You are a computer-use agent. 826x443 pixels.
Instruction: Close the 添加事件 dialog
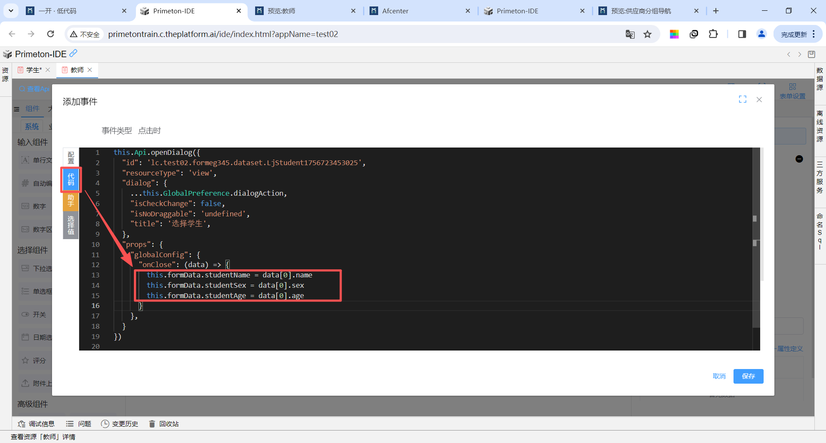(759, 99)
